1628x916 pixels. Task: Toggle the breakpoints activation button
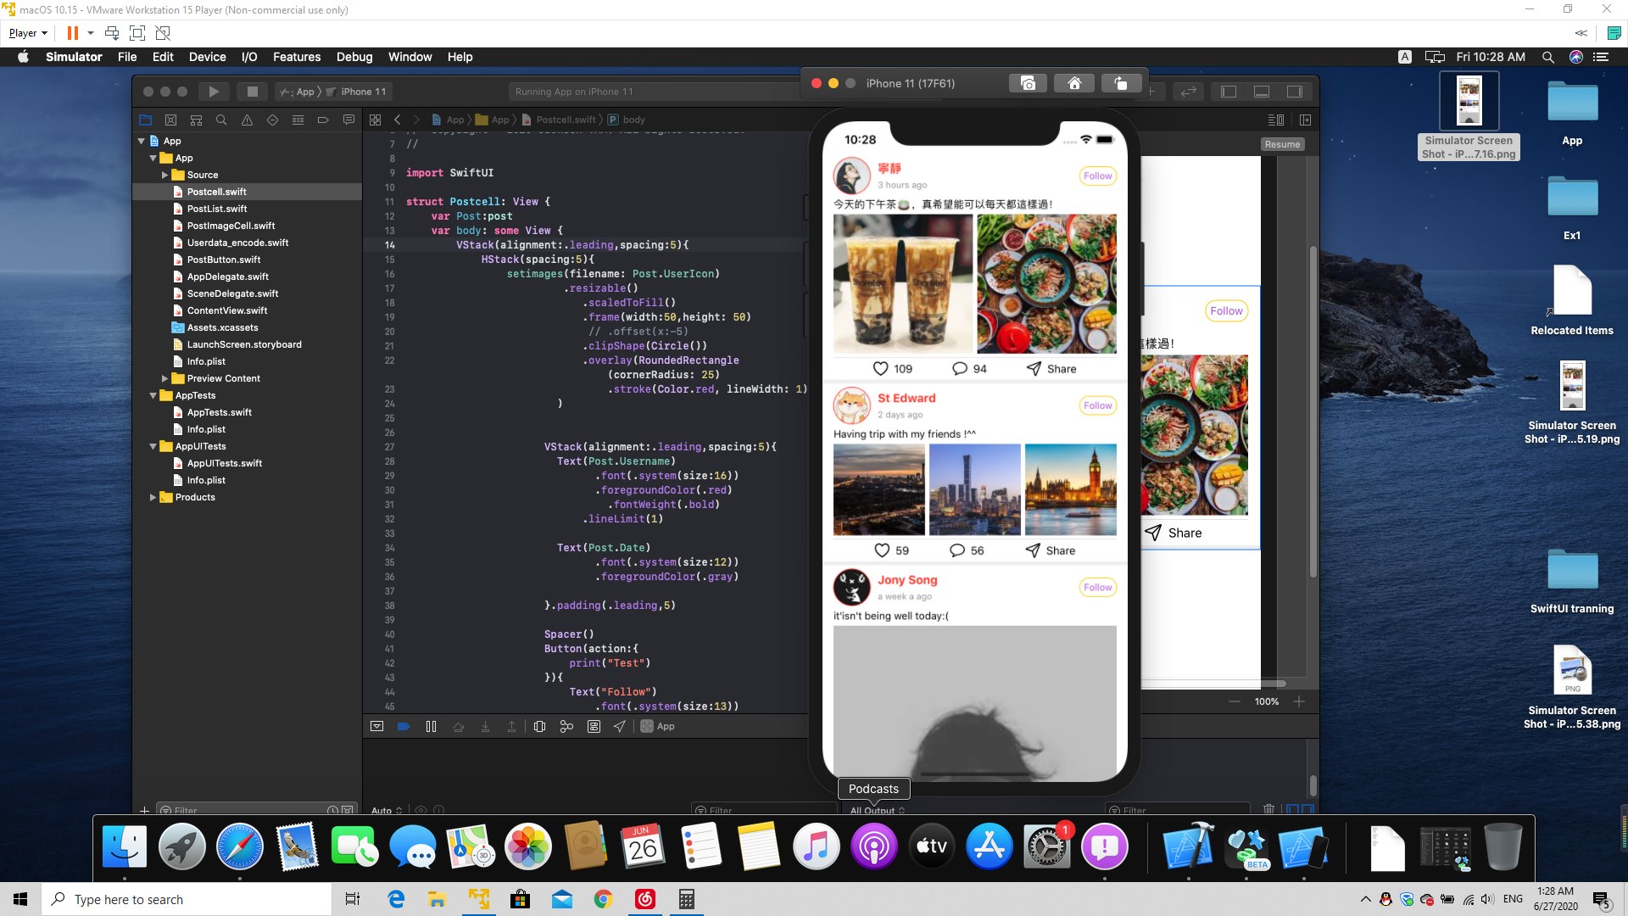(x=404, y=727)
